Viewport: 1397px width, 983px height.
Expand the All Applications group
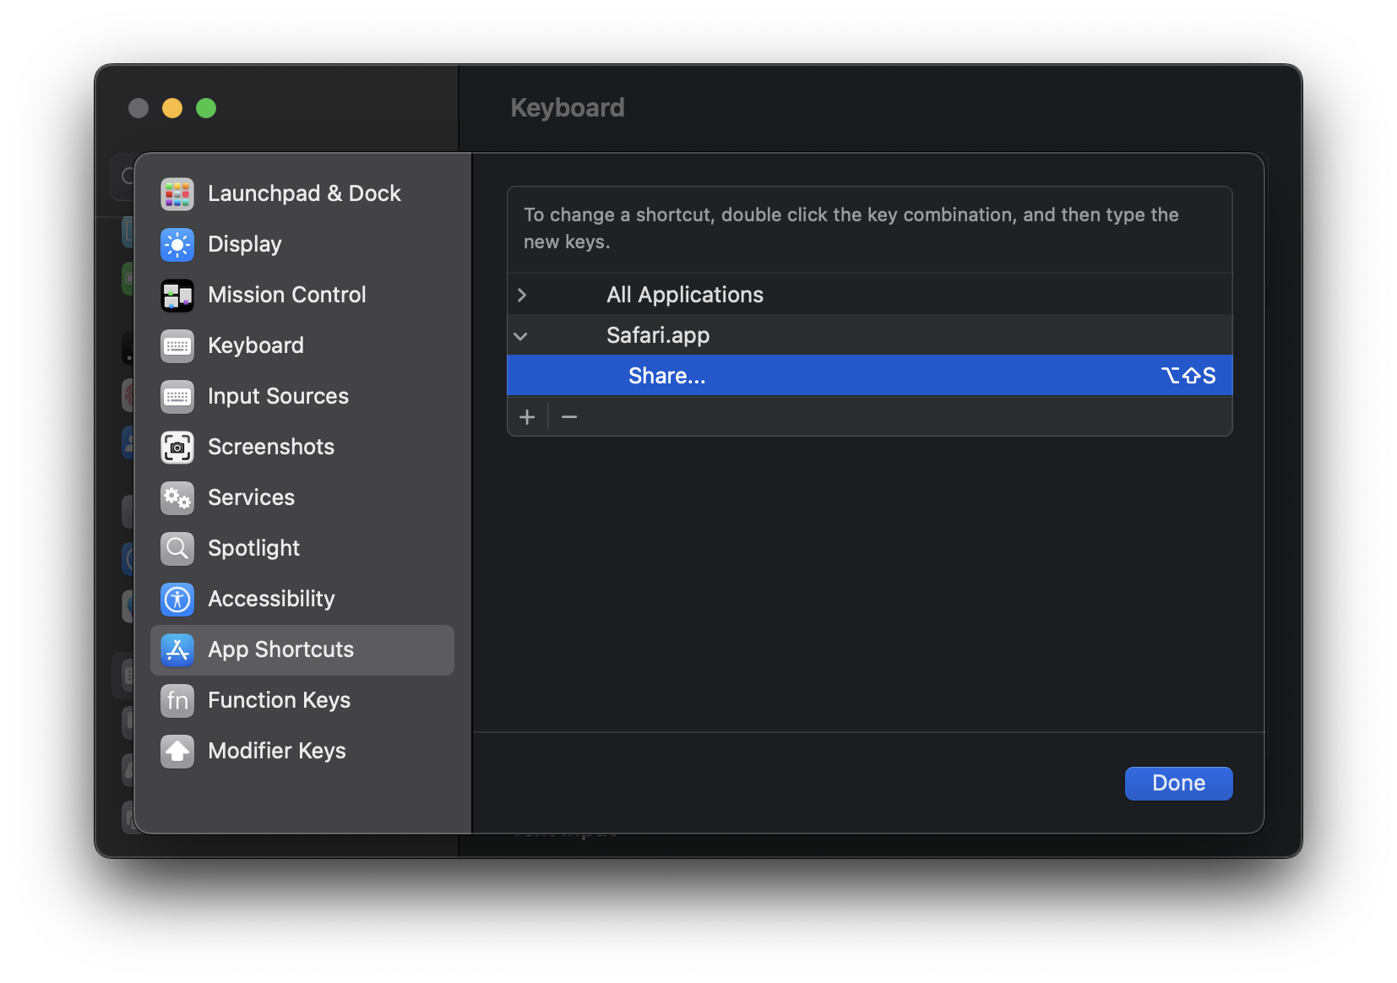pyautogui.click(x=522, y=295)
